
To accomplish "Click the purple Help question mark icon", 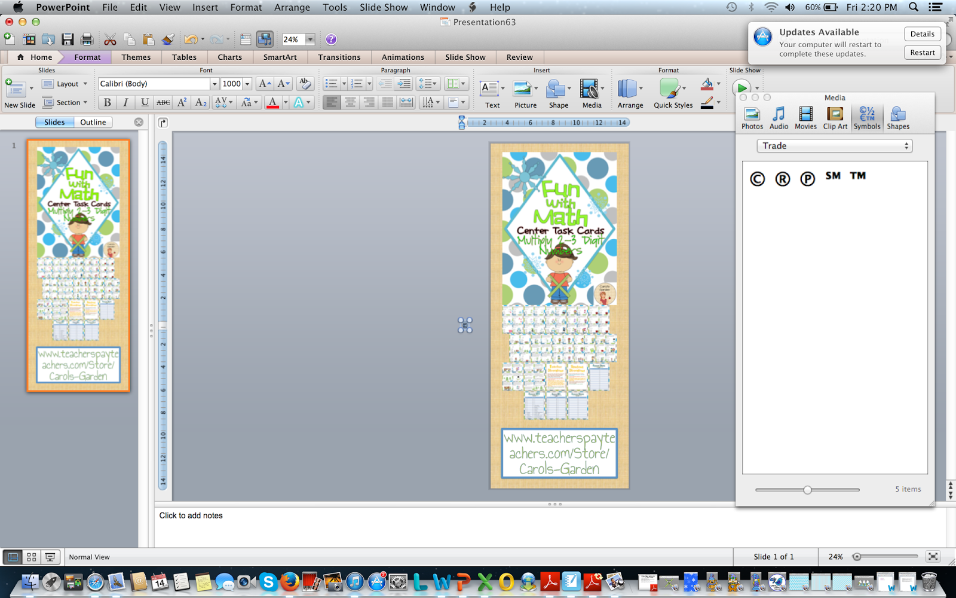I will pyautogui.click(x=331, y=39).
